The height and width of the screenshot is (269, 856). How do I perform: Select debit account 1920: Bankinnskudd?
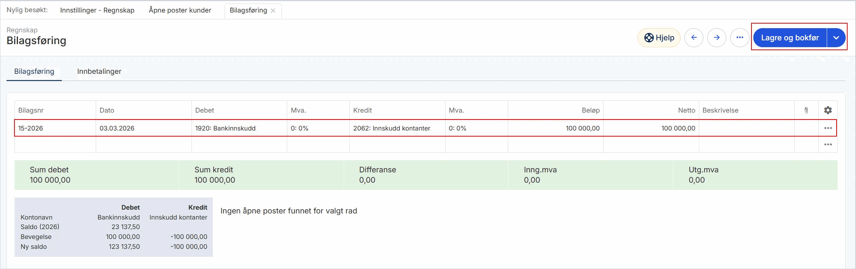coord(239,128)
